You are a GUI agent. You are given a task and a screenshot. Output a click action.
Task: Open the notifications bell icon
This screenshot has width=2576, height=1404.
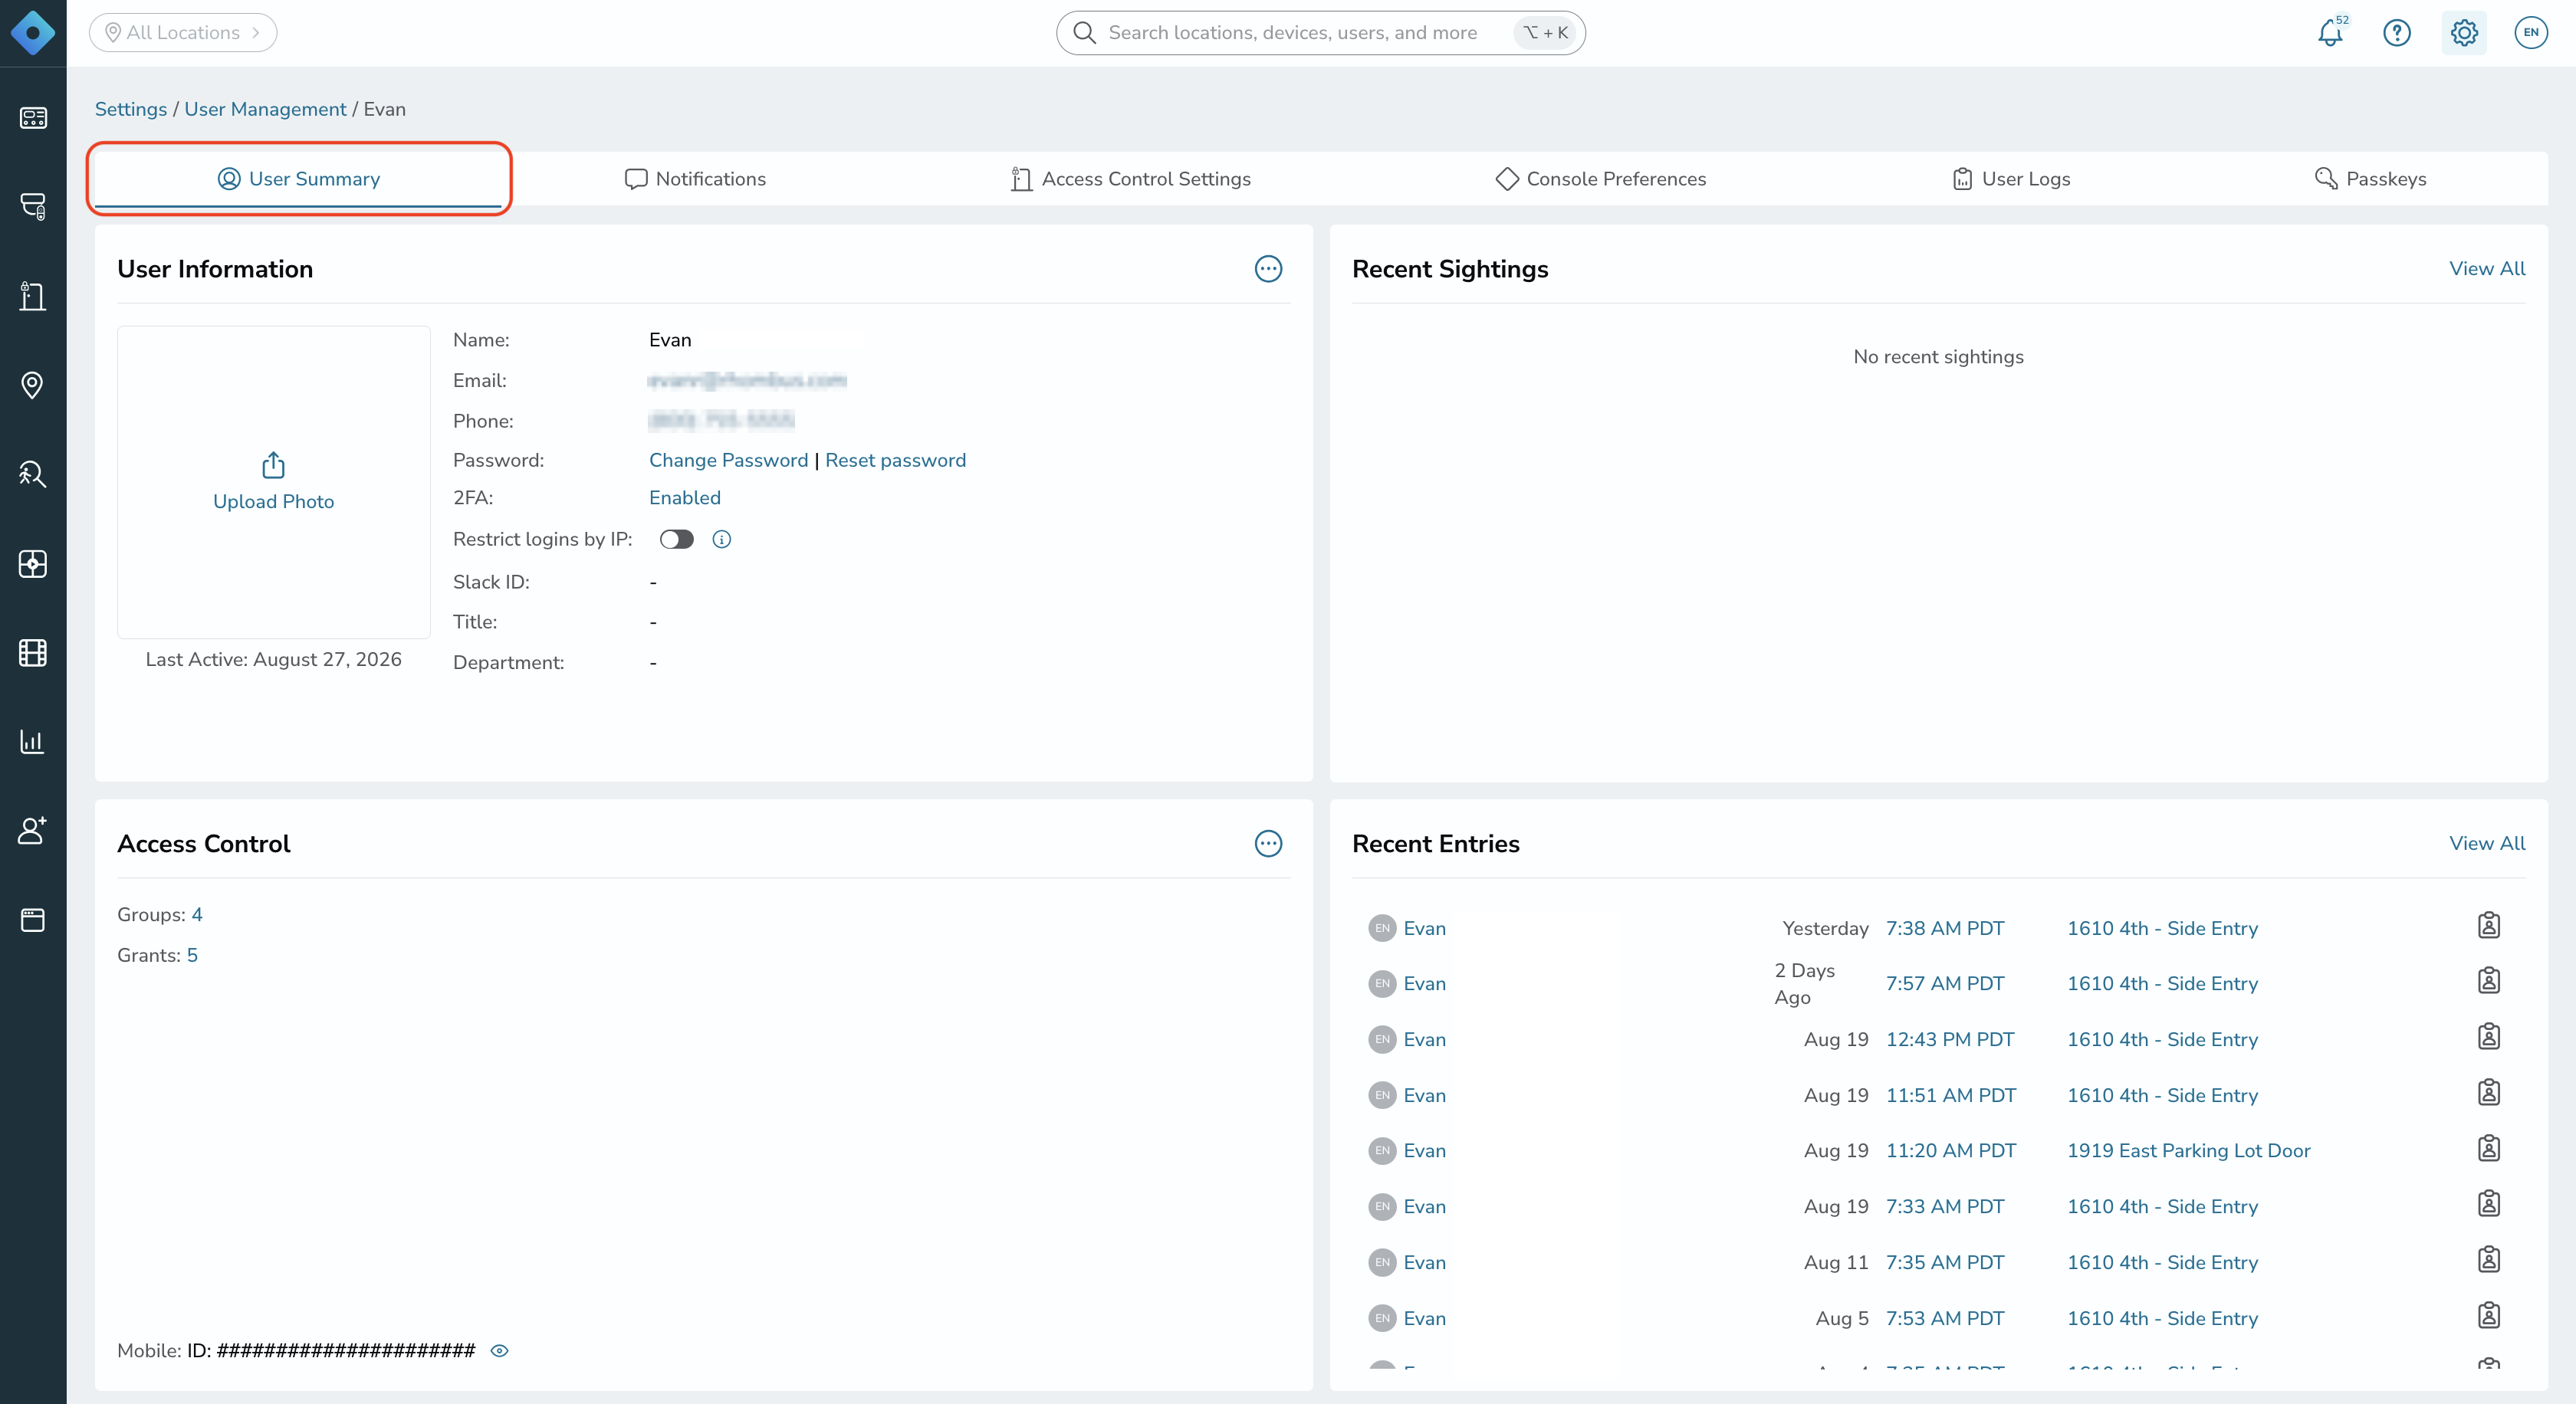pyautogui.click(x=2331, y=33)
